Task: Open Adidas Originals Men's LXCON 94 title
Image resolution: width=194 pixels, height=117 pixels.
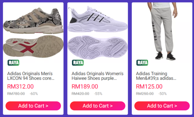Action: pyautogui.click(x=30, y=76)
